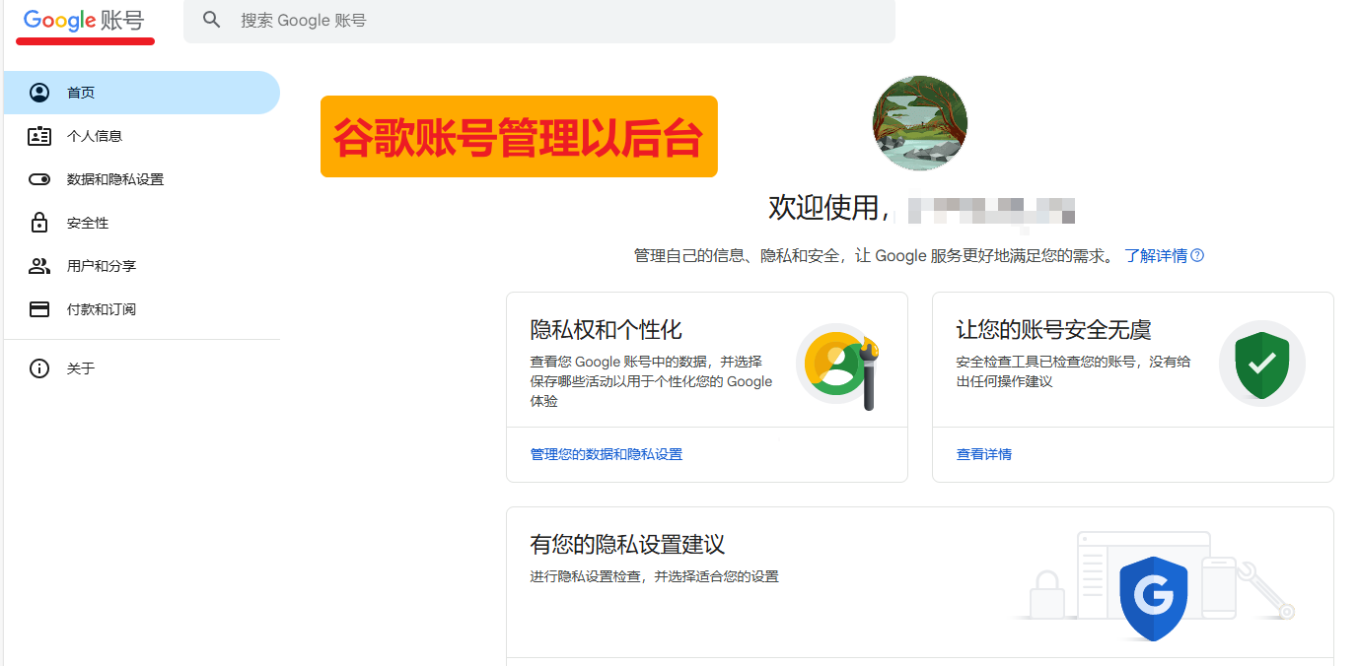Open the 个人信息 sidebar item
The image size is (1358, 666).
pos(140,136)
